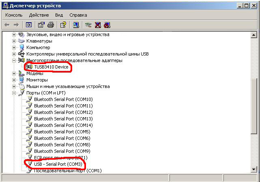260x182 pixels.
Task: Click the COM10 Bluetooth port icon
Action: 29,99
